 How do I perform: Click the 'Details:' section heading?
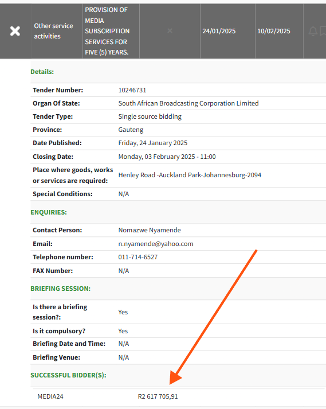click(42, 72)
